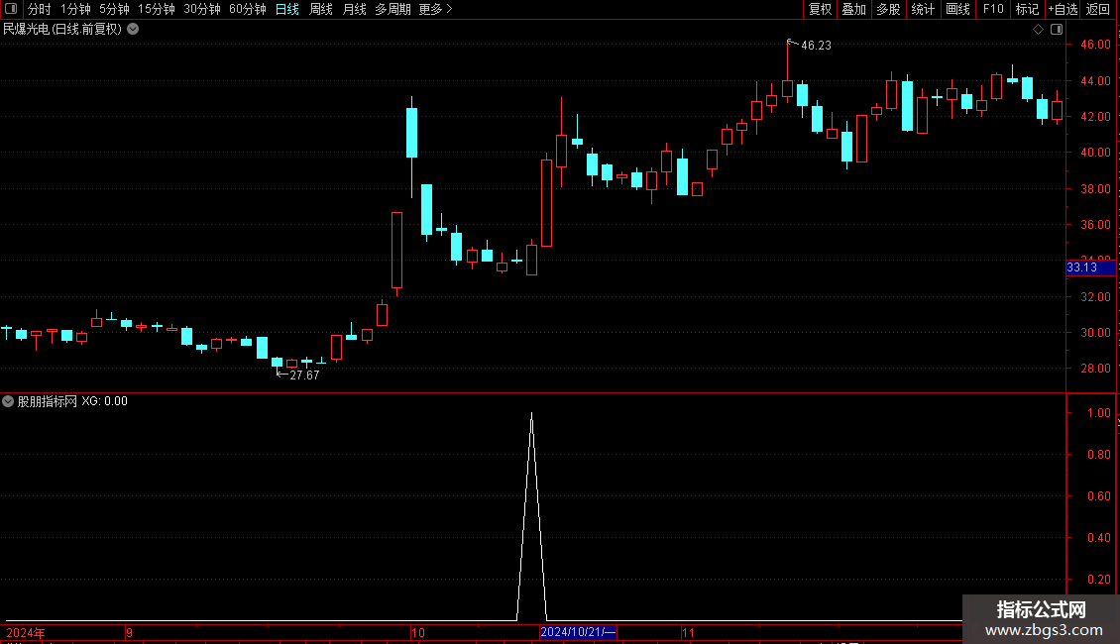1120x644 pixels.
Task: Click the 10 month label on time axis
Action: click(418, 632)
